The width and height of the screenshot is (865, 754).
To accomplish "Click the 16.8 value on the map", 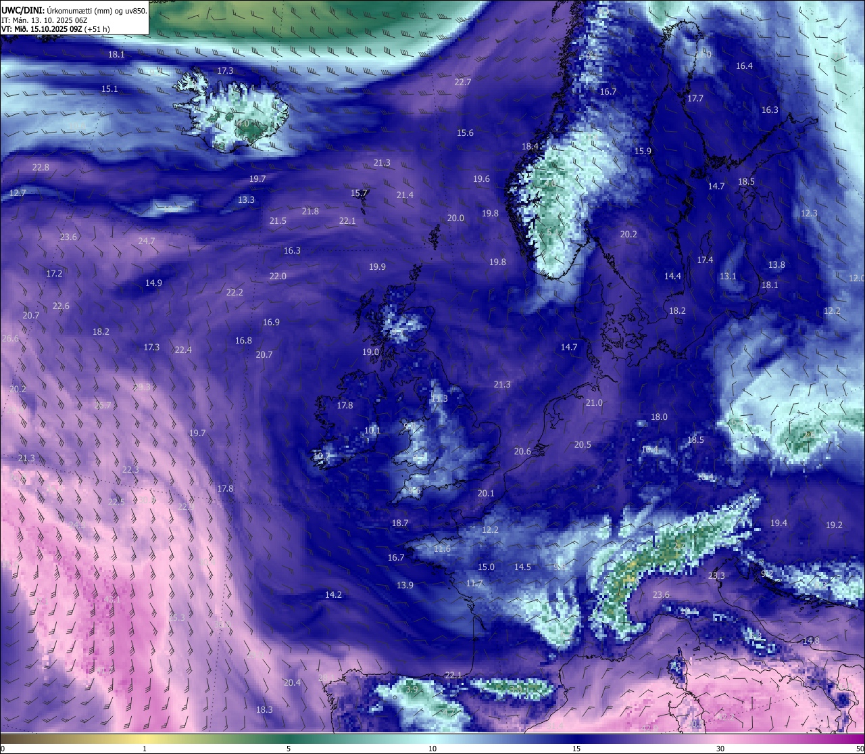I will click(243, 341).
